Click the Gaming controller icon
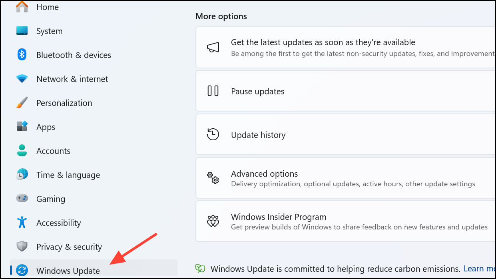 [x=22, y=199]
